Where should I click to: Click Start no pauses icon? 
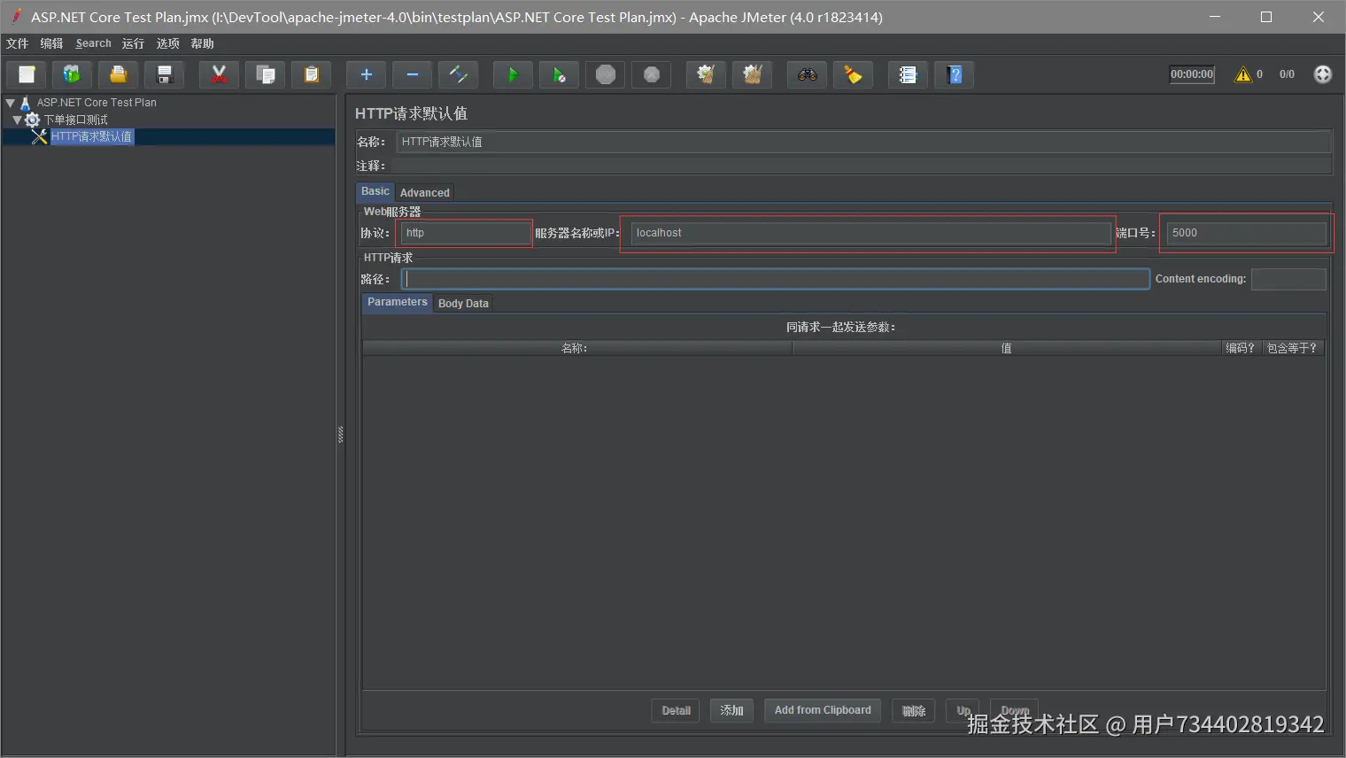tap(559, 75)
